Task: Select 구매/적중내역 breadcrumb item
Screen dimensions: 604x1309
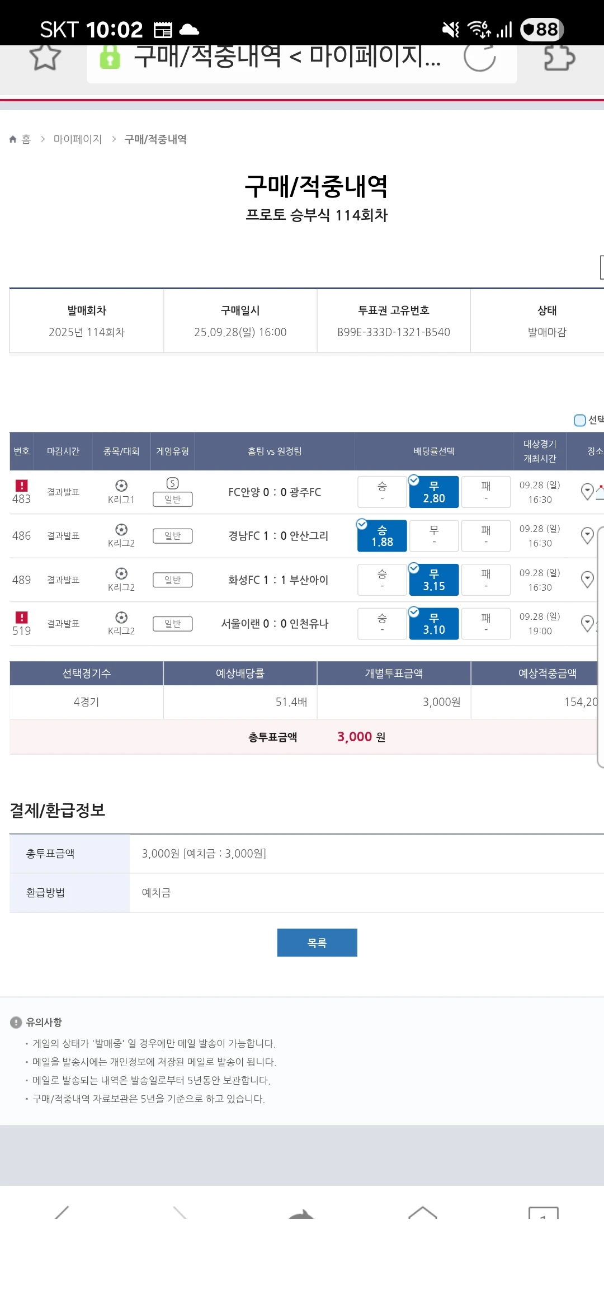Action: (x=155, y=139)
